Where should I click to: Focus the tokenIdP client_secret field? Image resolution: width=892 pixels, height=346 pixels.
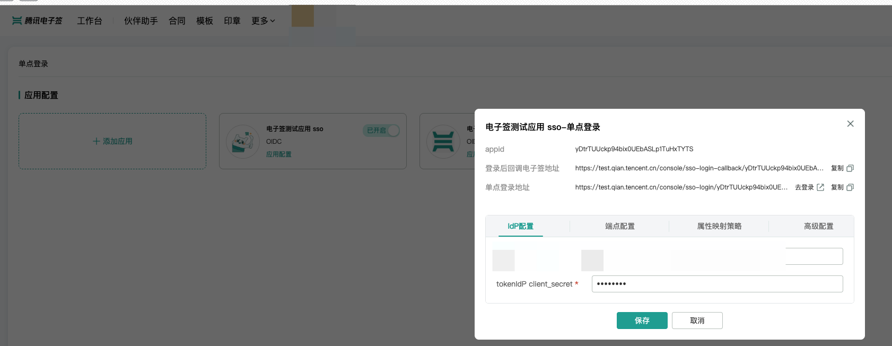pos(717,284)
